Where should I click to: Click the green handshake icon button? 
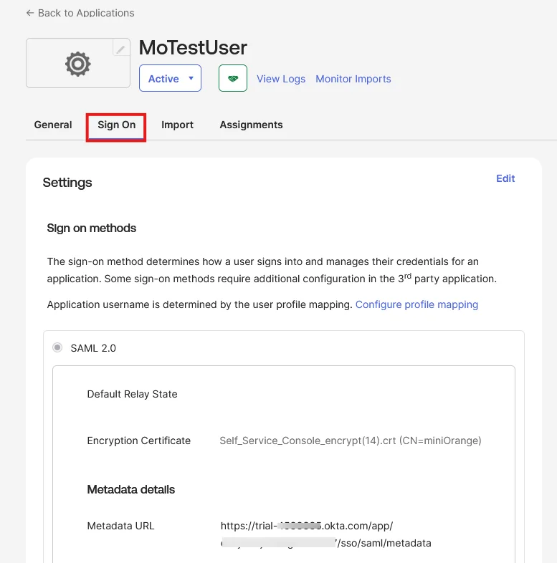[x=233, y=78]
